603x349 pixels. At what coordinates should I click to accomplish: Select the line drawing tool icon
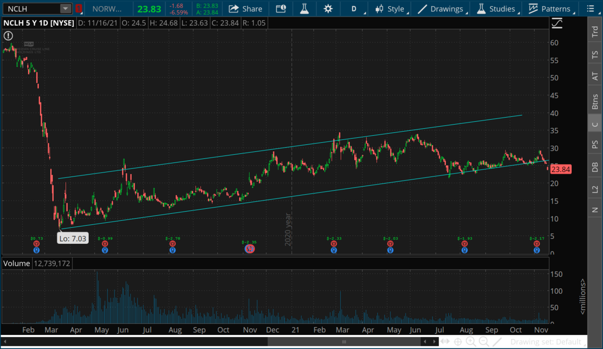pyautogui.click(x=496, y=342)
